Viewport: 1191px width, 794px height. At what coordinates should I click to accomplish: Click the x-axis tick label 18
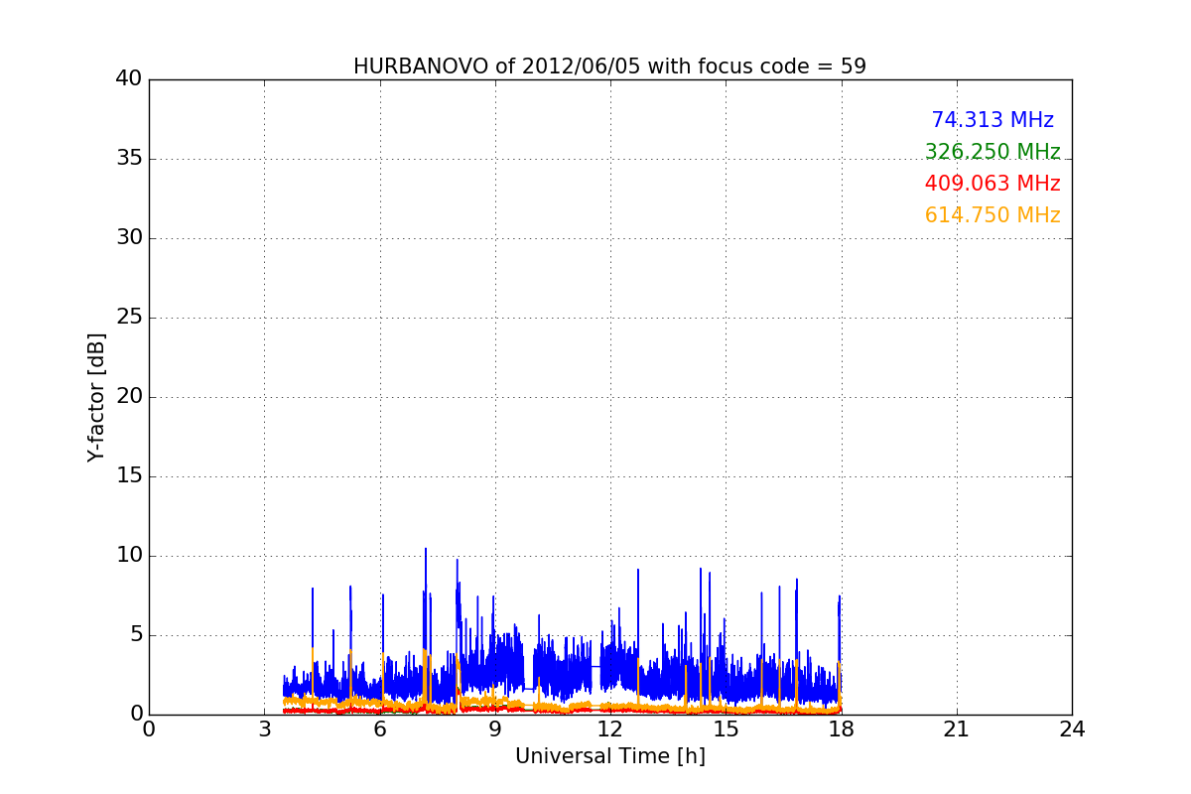click(x=842, y=729)
